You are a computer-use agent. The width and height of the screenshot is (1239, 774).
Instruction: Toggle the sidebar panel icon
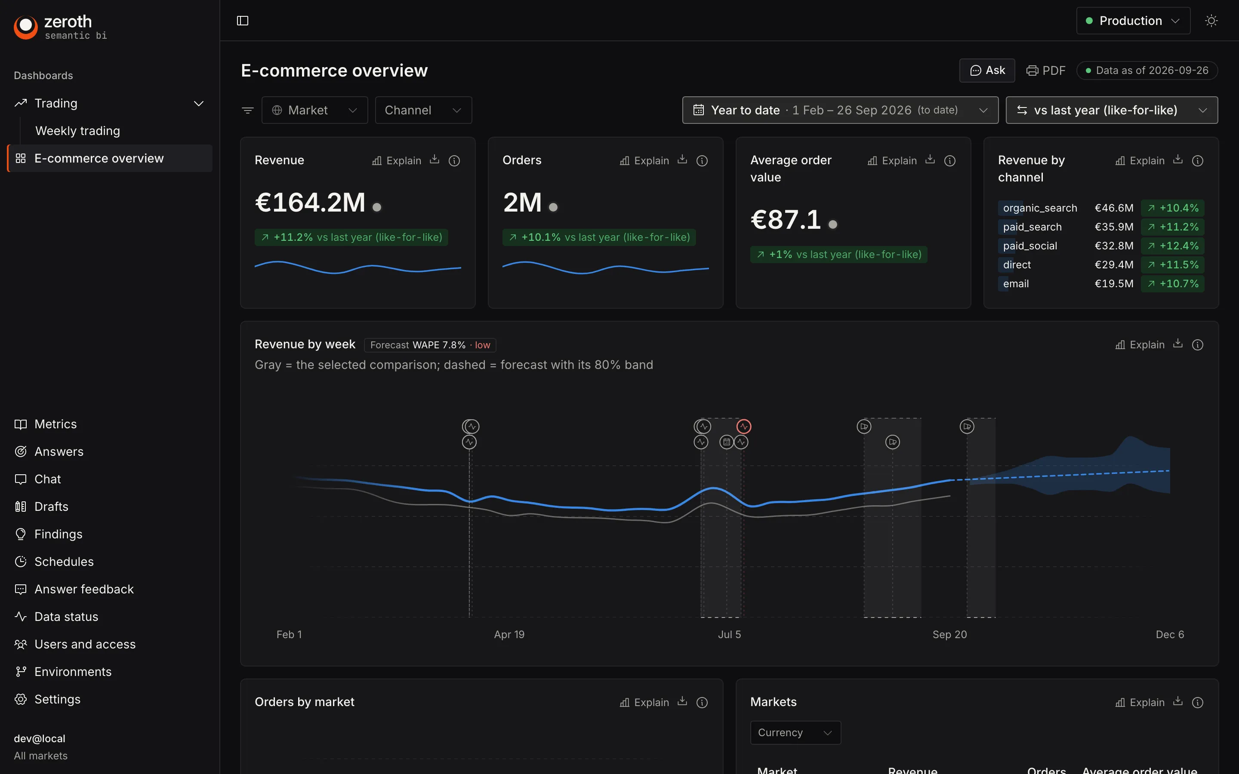tap(243, 21)
